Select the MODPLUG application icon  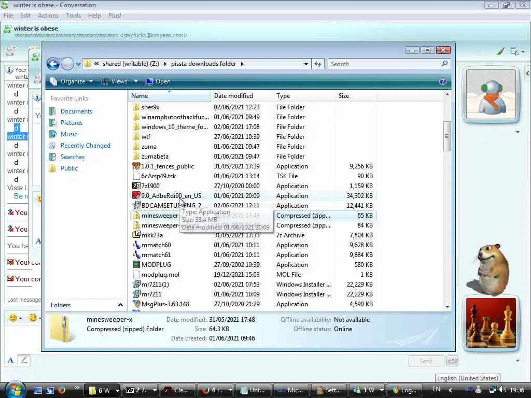click(x=136, y=265)
